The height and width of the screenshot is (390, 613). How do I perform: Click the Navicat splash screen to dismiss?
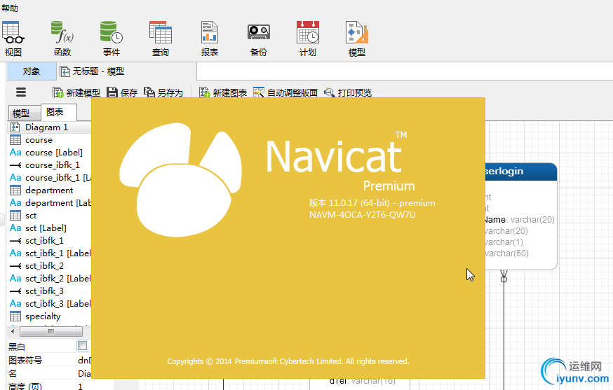pos(288,238)
